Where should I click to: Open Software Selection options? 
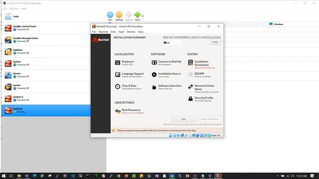166,87
